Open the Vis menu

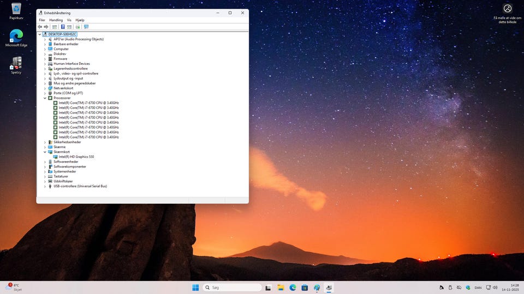point(69,20)
